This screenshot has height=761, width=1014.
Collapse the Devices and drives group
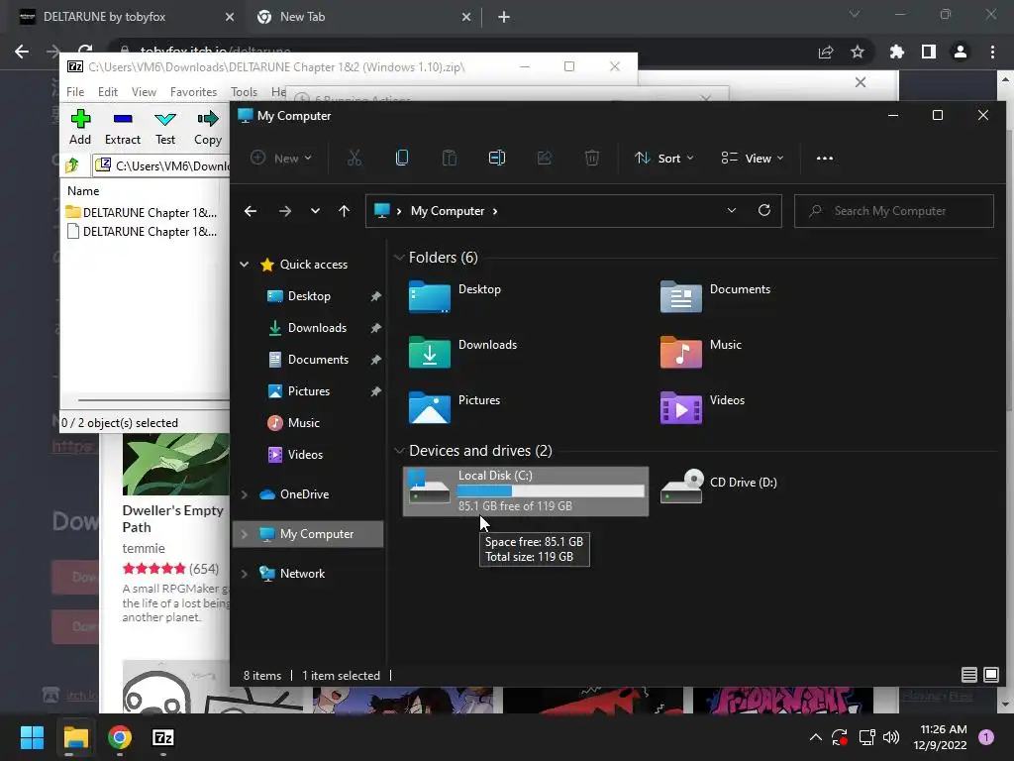click(x=400, y=451)
